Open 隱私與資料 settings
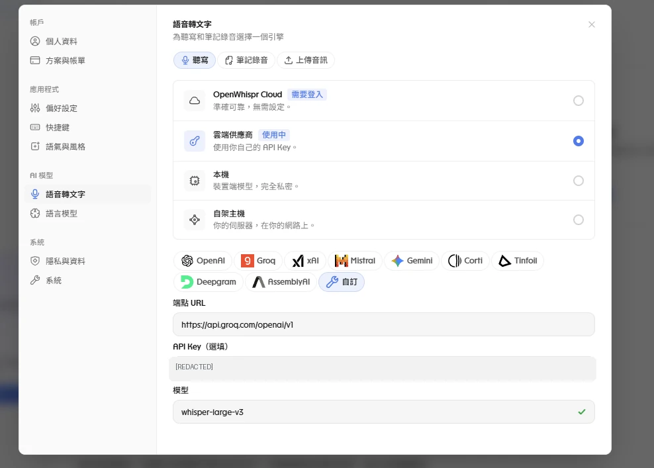Screen dimensions: 654x468 pyautogui.click(x=87, y=261)
